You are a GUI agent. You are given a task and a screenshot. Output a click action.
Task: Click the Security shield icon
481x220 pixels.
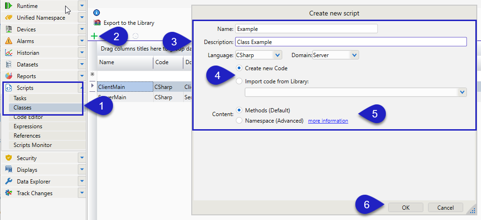[x=8, y=158]
